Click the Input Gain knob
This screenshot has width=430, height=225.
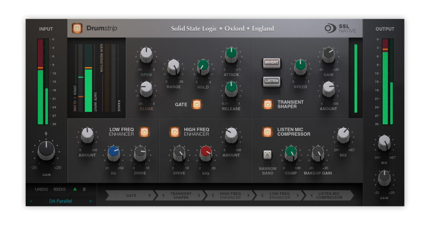(46, 150)
